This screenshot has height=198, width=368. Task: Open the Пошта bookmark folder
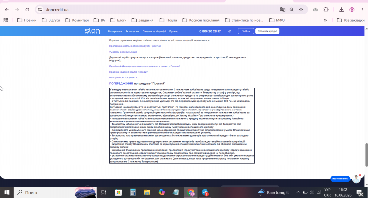168,20
